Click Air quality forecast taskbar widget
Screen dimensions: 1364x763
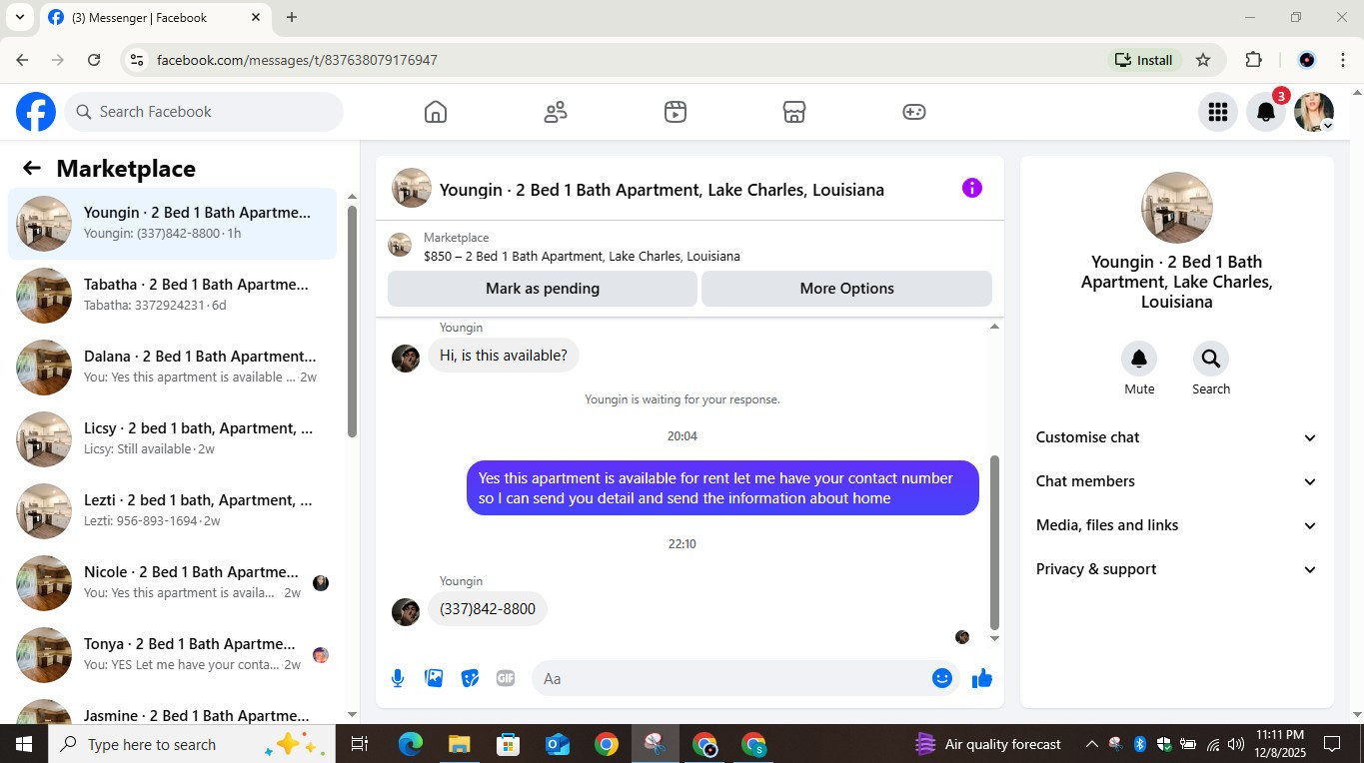(989, 744)
